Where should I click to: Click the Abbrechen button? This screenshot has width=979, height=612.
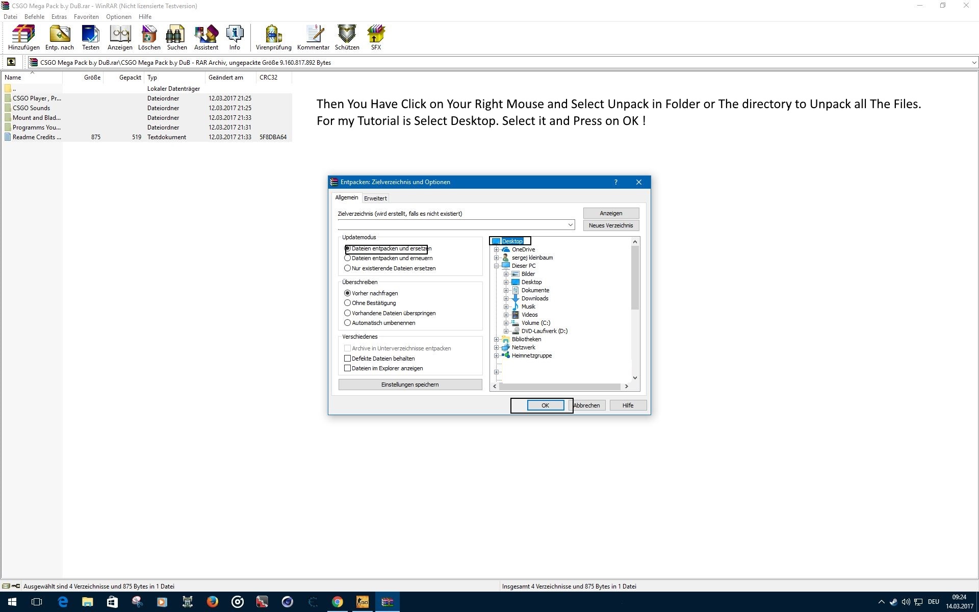point(587,405)
